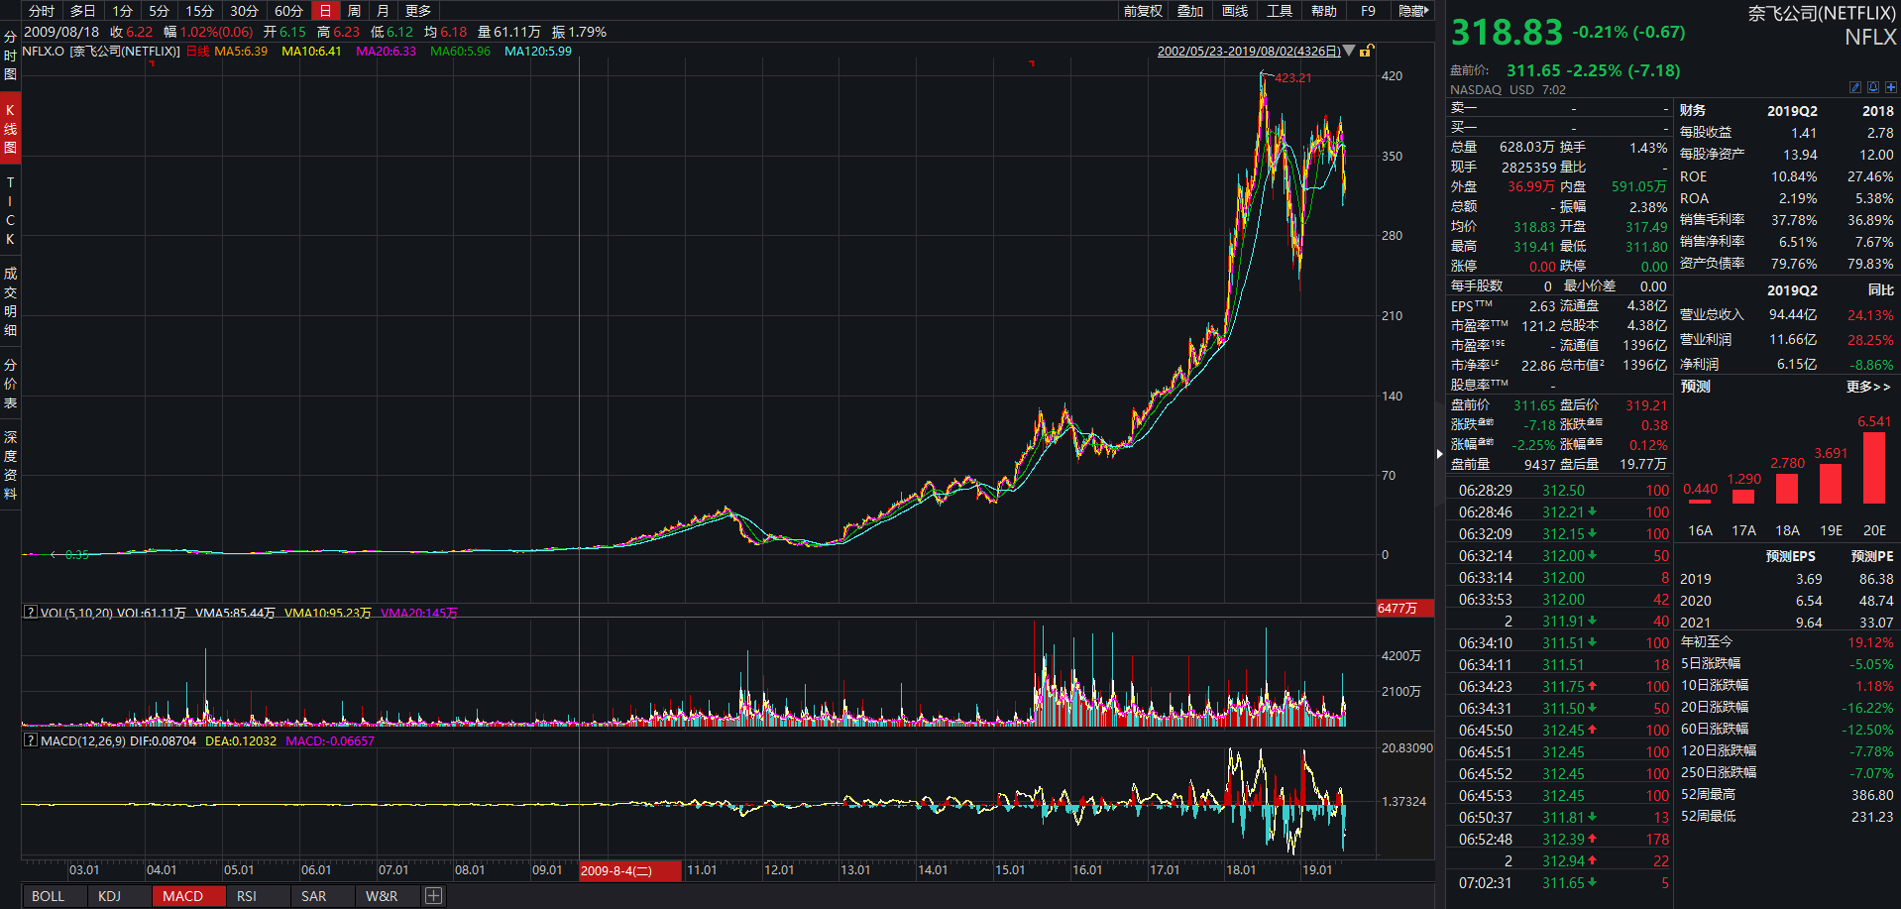The image size is (1901, 909).
Task: Add NFLX to watchlist with plus icon
Action: pyautogui.click(x=1891, y=87)
